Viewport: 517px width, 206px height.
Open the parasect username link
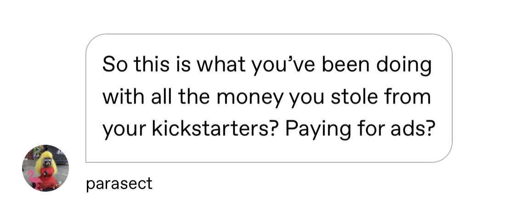(119, 183)
